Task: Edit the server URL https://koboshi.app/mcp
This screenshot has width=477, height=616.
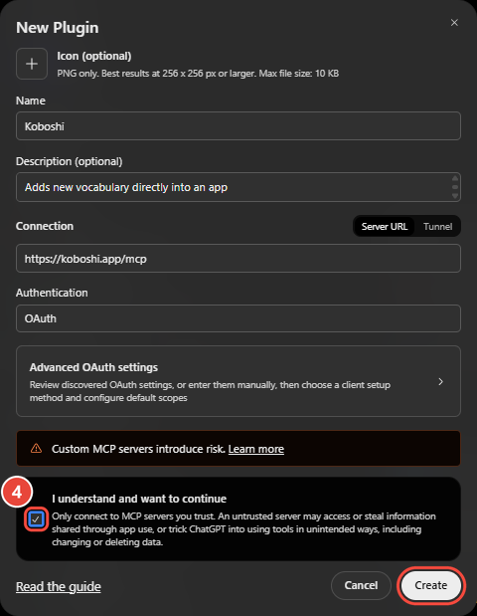Action: pos(238,259)
